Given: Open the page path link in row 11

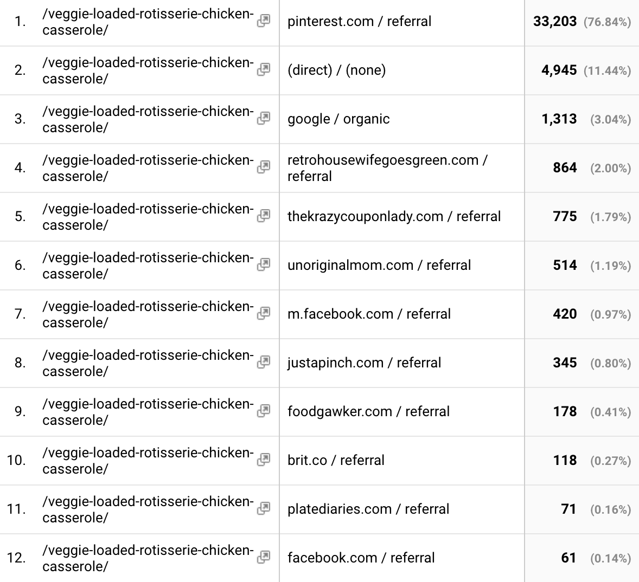Looking at the screenshot, I should tap(148, 509).
